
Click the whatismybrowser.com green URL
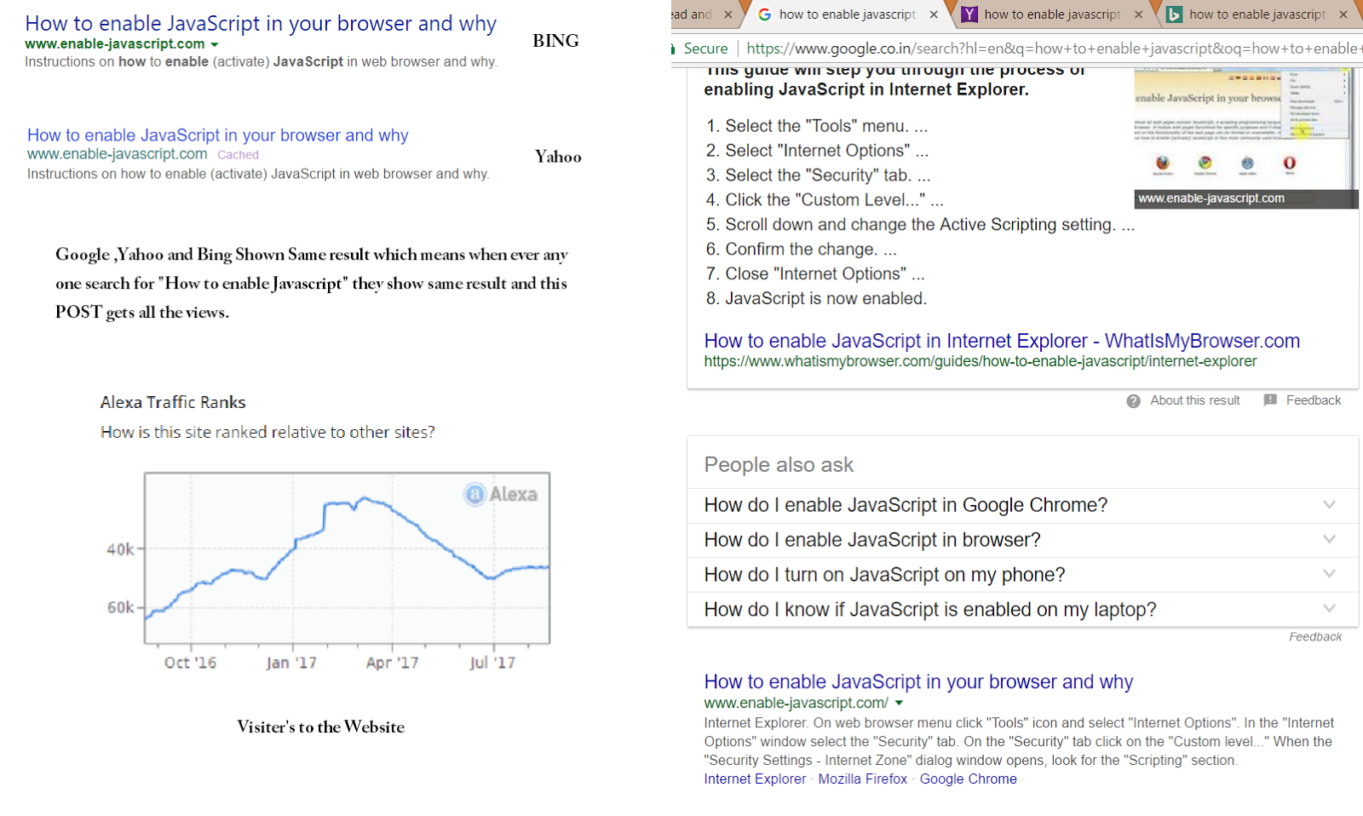tap(980, 361)
